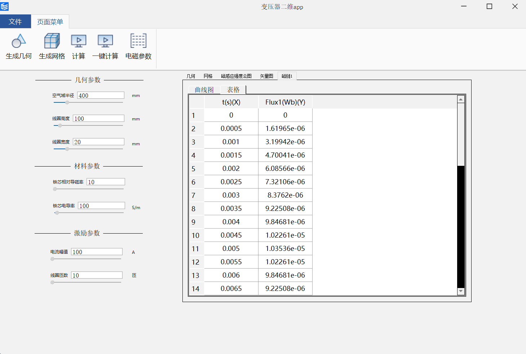Click the cell with value 8.3762e-06
The width and height of the screenshot is (526, 354).
point(285,195)
